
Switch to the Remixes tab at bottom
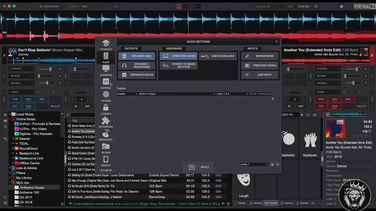[256, 203]
